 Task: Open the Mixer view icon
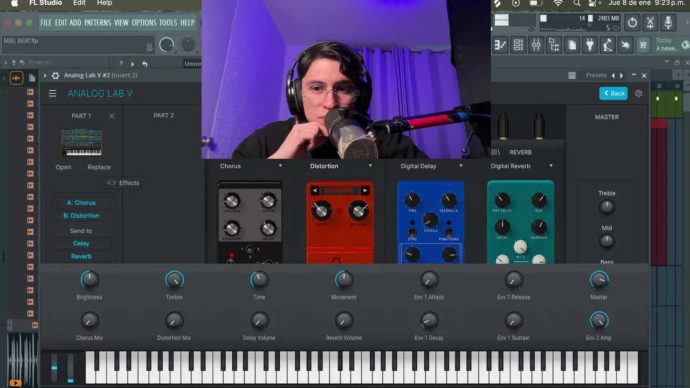tap(536, 45)
